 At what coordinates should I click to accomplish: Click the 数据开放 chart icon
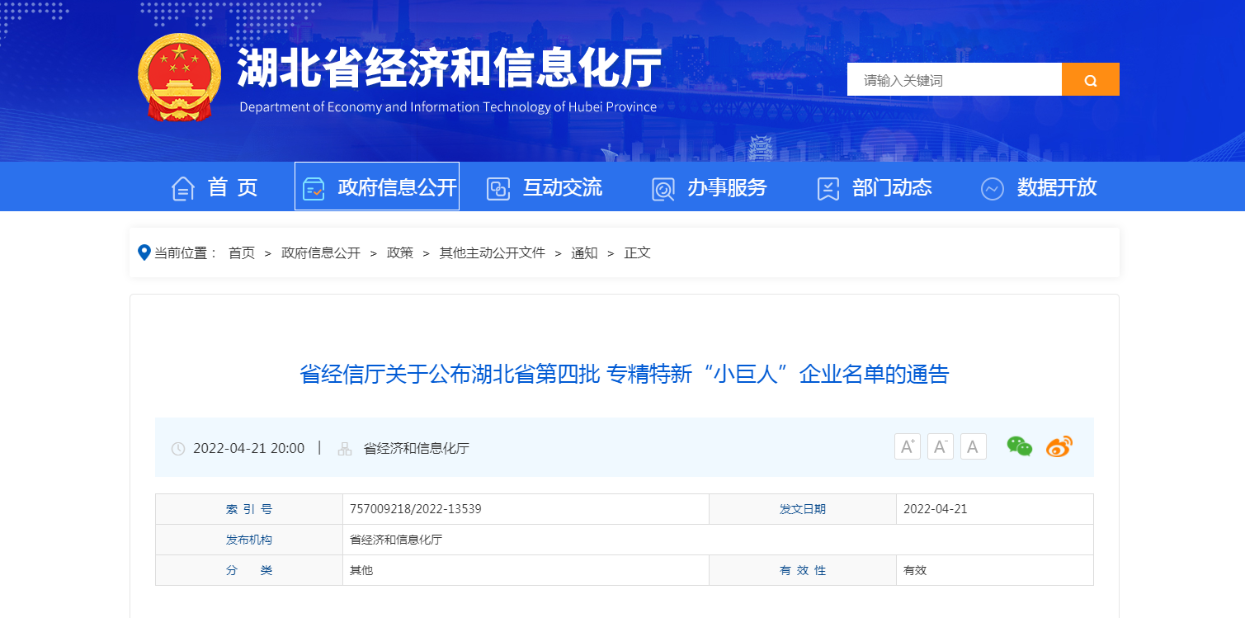pos(992,189)
